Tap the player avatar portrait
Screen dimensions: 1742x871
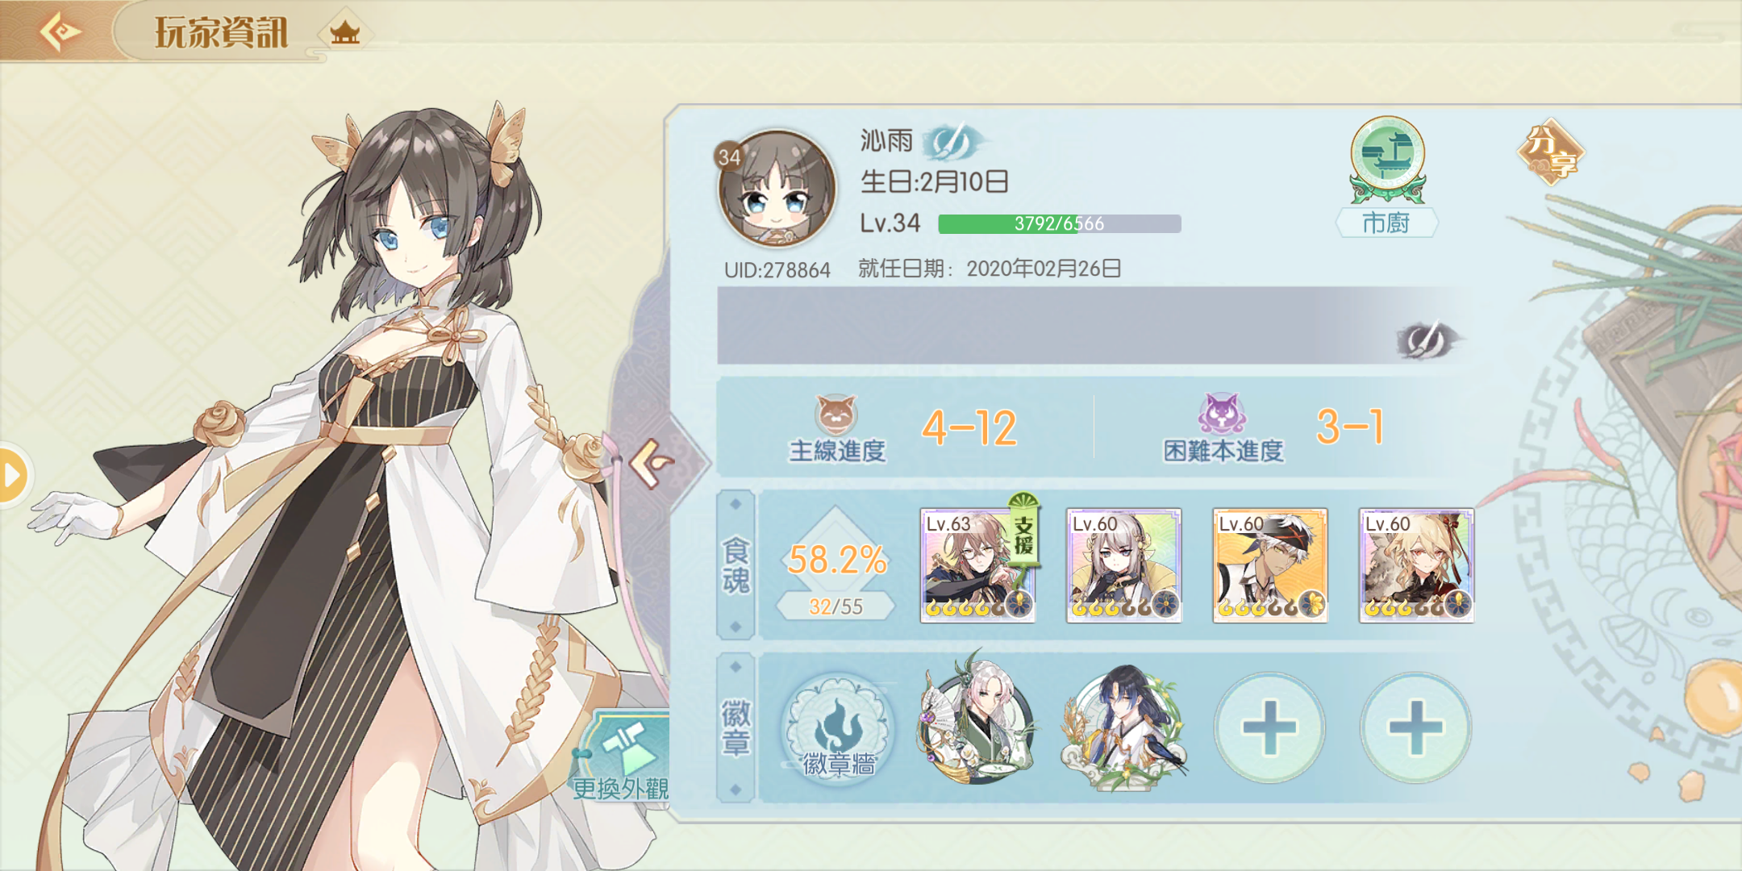click(x=776, y=187)
